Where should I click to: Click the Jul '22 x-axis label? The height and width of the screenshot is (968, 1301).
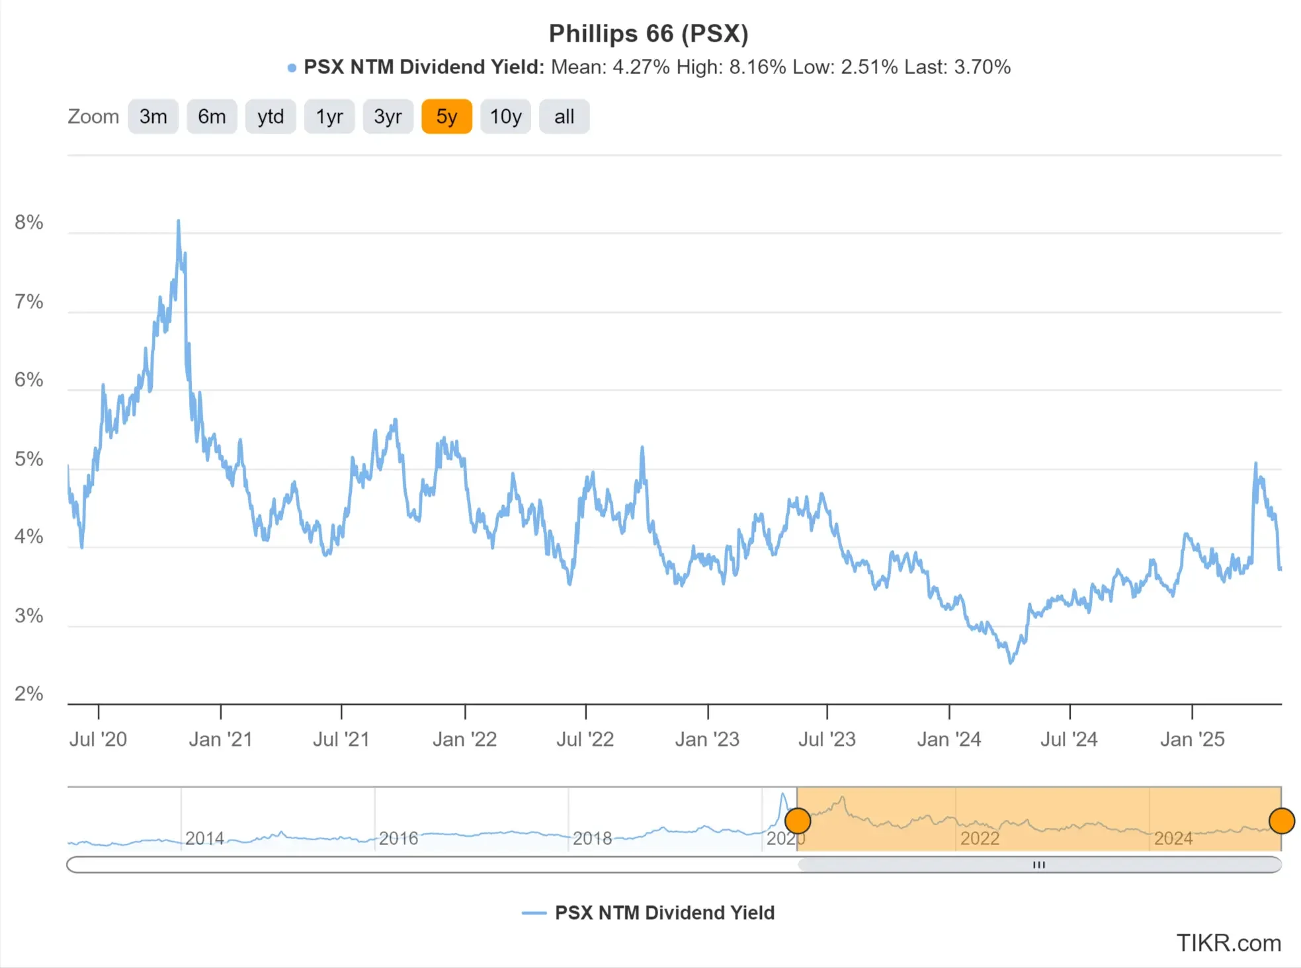[585, 739]
